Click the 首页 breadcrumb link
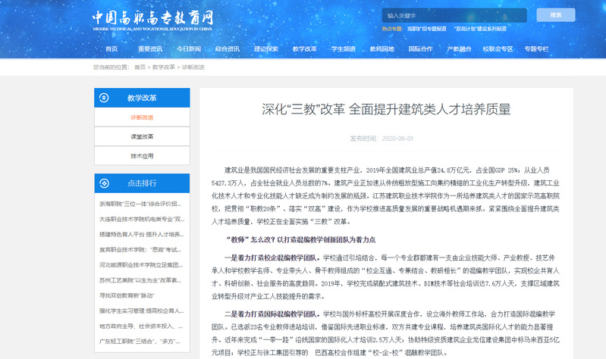The height and width of the screenshot is (359, 606). point(140,67)
